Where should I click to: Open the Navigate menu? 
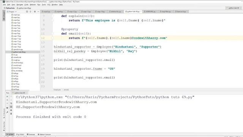click(20, 5)
